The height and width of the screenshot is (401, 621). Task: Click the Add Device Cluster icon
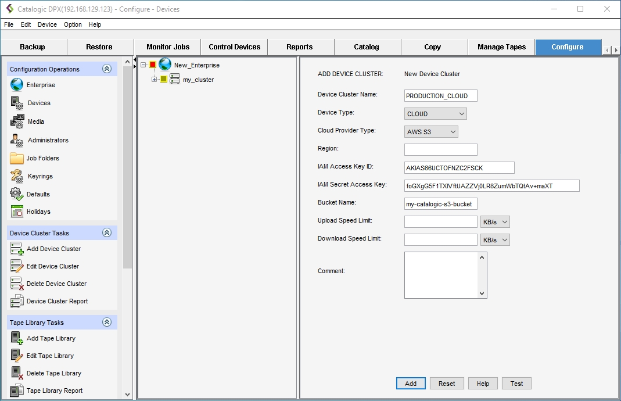coord(17,249)
